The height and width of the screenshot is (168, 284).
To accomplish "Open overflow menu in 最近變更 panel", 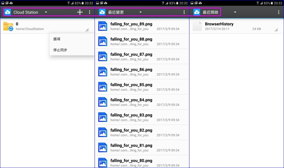I will click(184, 12).
